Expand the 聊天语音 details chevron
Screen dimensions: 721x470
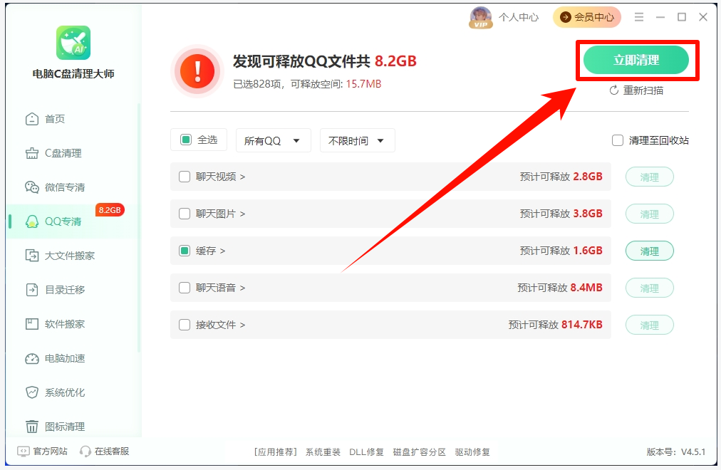[242, 288]
